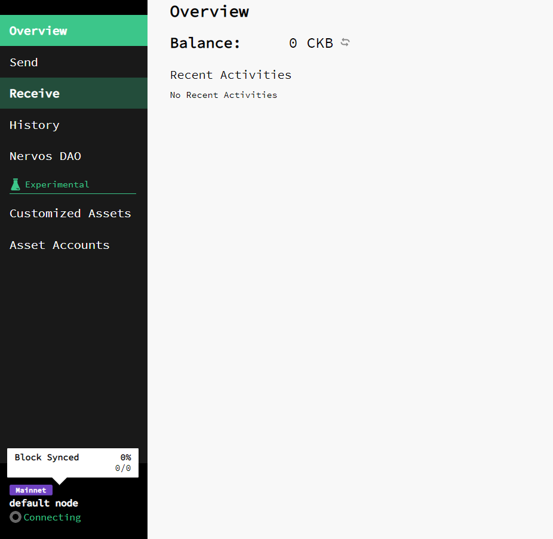Click the Mainnet network badge
Image resolution: width=553 pixels, height=539 pixels.
pyautogui.click(x=31, y=490)
